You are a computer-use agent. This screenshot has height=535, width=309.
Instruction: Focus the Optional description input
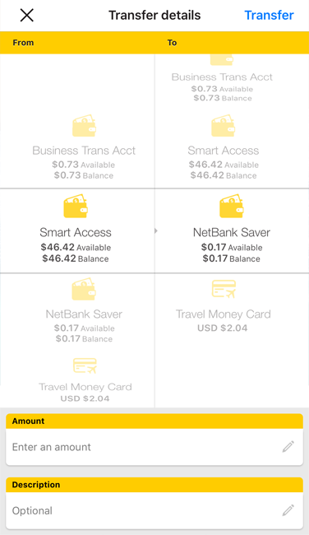(x=154, y=511)
